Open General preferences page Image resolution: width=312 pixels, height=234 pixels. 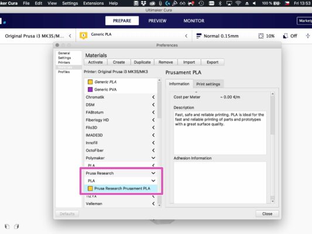[64, 53]
